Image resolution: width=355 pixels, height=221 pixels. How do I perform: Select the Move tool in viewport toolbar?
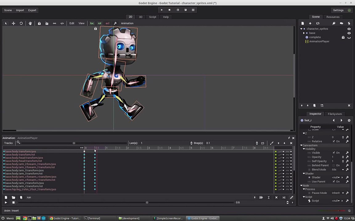(x=13, y=23)
